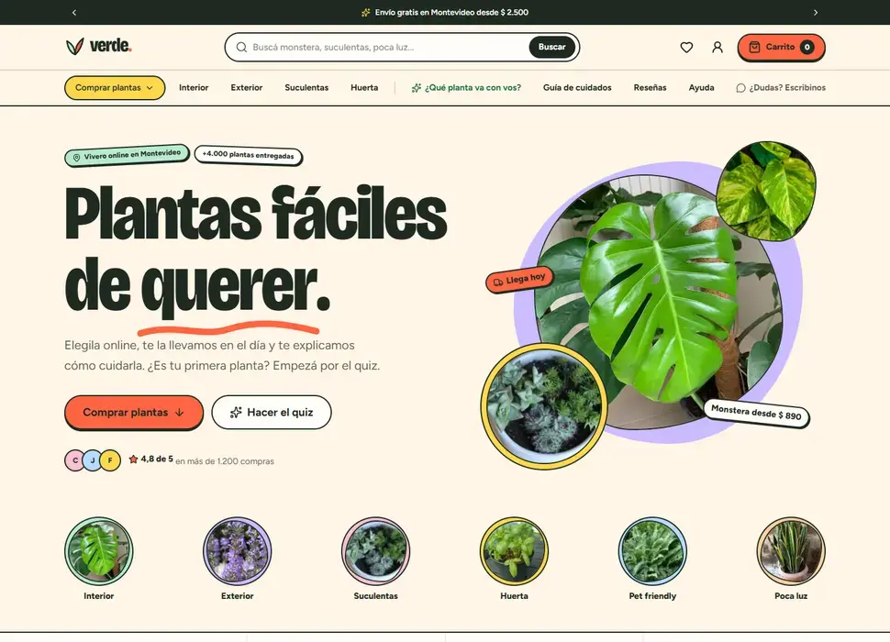Expand the Comprar plantas dropdown menu
890x642 pixels.
point(115,87)
